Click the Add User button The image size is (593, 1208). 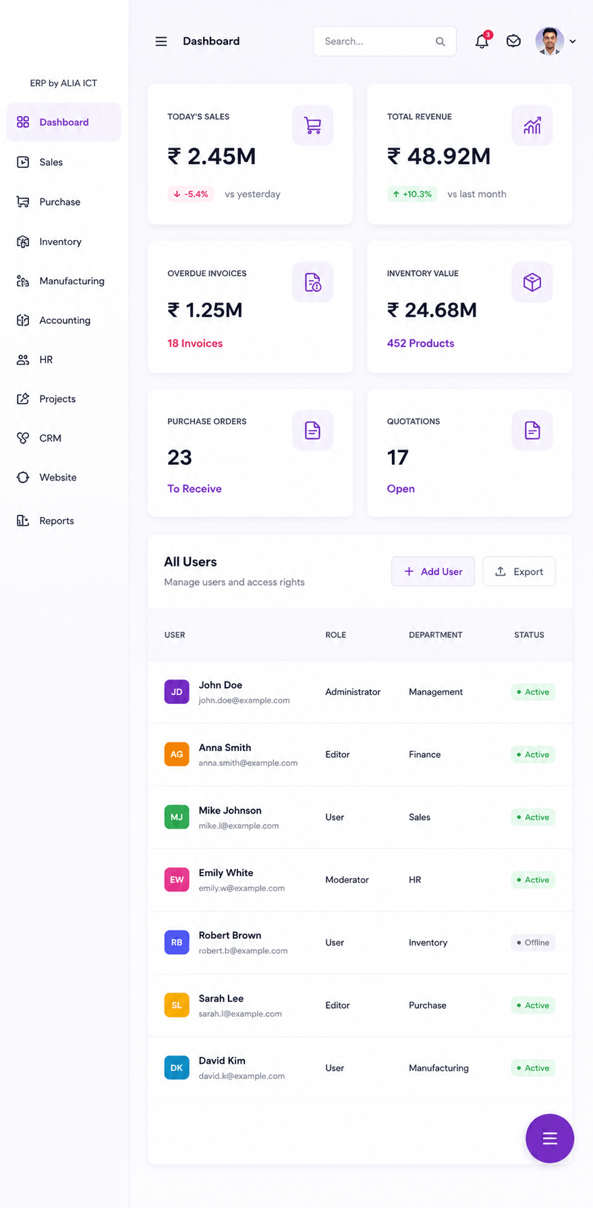[x=433, y=572]
